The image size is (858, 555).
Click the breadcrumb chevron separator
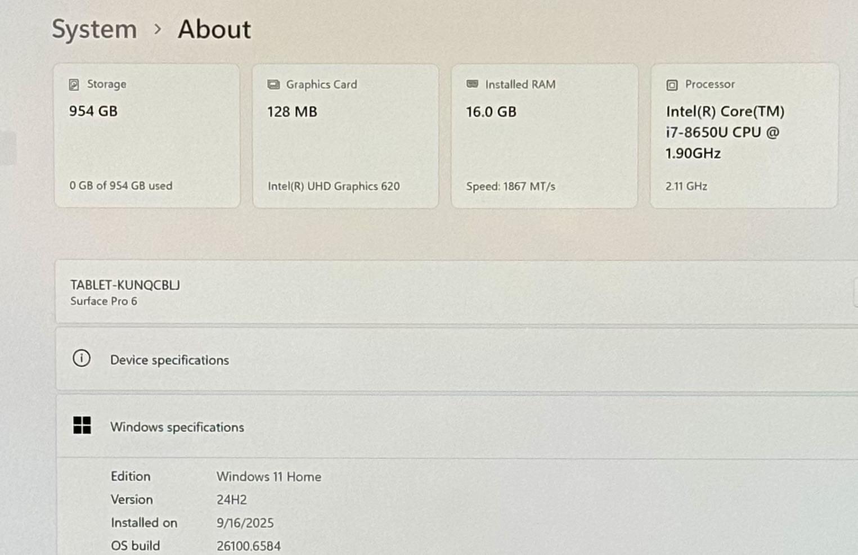(x=158, y=29)
